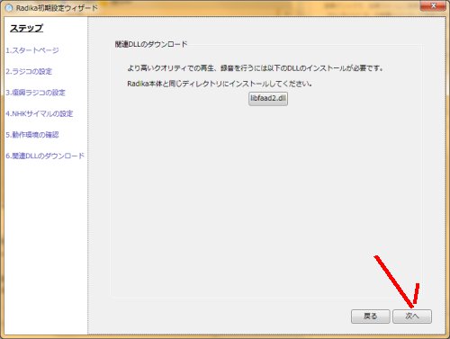Screen dimensions: 450x339
Task: Click the ステップ heading in sidebar
Action: [27, 28]
